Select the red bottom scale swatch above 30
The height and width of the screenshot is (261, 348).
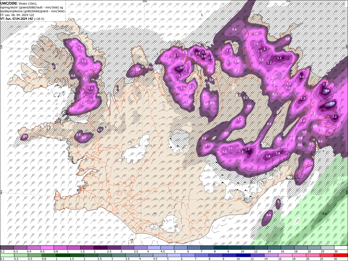coord(341,255)
